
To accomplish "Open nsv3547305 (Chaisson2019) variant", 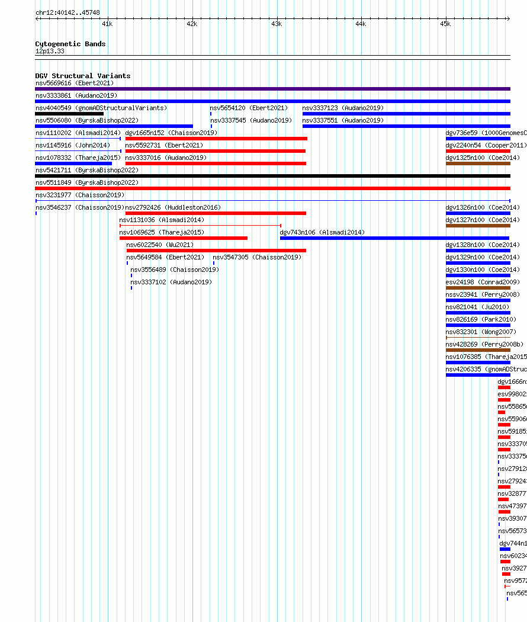I will (257, 257).
